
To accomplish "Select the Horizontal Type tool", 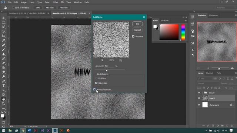I will click(3, 86).
